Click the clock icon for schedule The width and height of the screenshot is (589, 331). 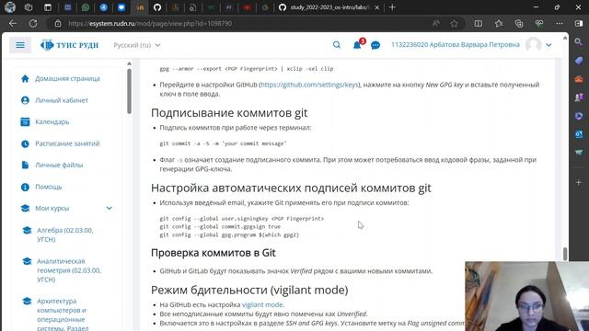pos(25,143)
